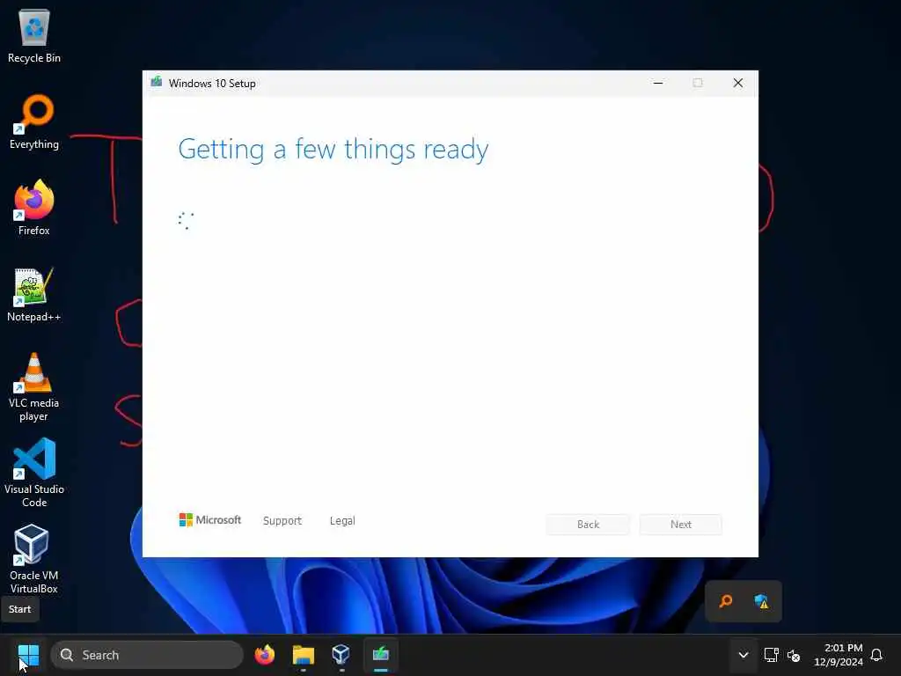Open File Explorer from the taskbar

304,655
